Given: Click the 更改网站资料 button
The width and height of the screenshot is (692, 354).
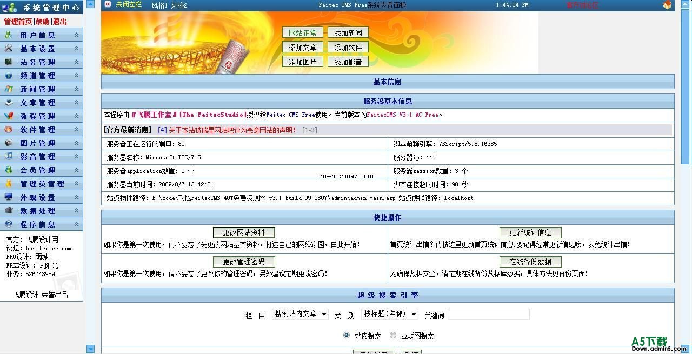Looking at the screenshot, I should (x=244, y=232).
